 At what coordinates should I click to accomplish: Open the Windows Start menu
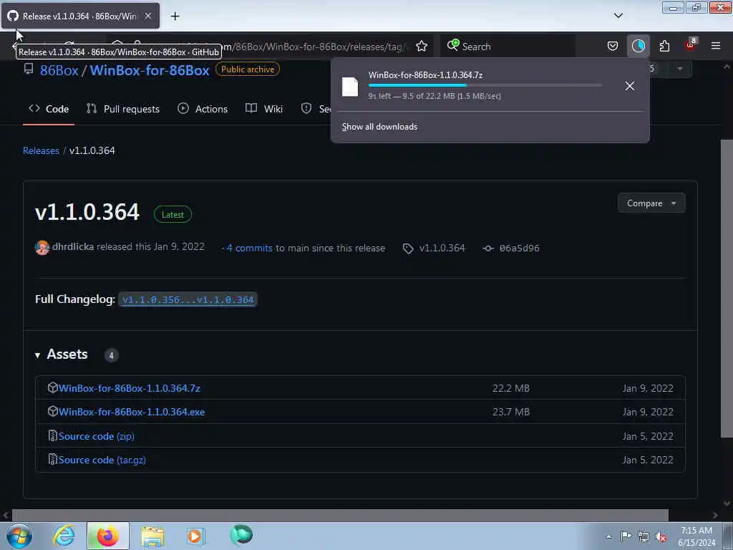click(x=19, y=536)
